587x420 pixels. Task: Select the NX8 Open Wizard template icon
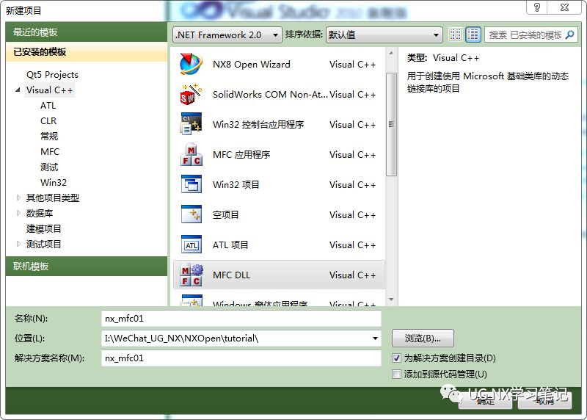coord(192,64)
